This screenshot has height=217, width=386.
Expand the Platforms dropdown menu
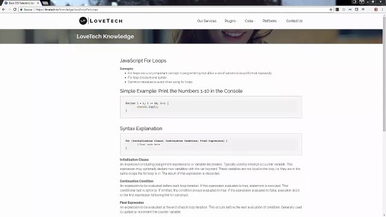click(x=271, y=21)
